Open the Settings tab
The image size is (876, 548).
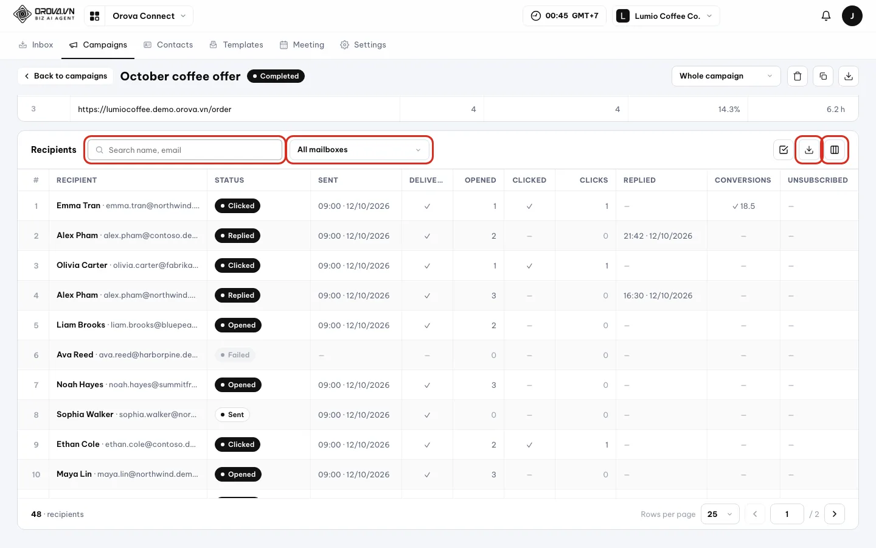tap(363, 45)
